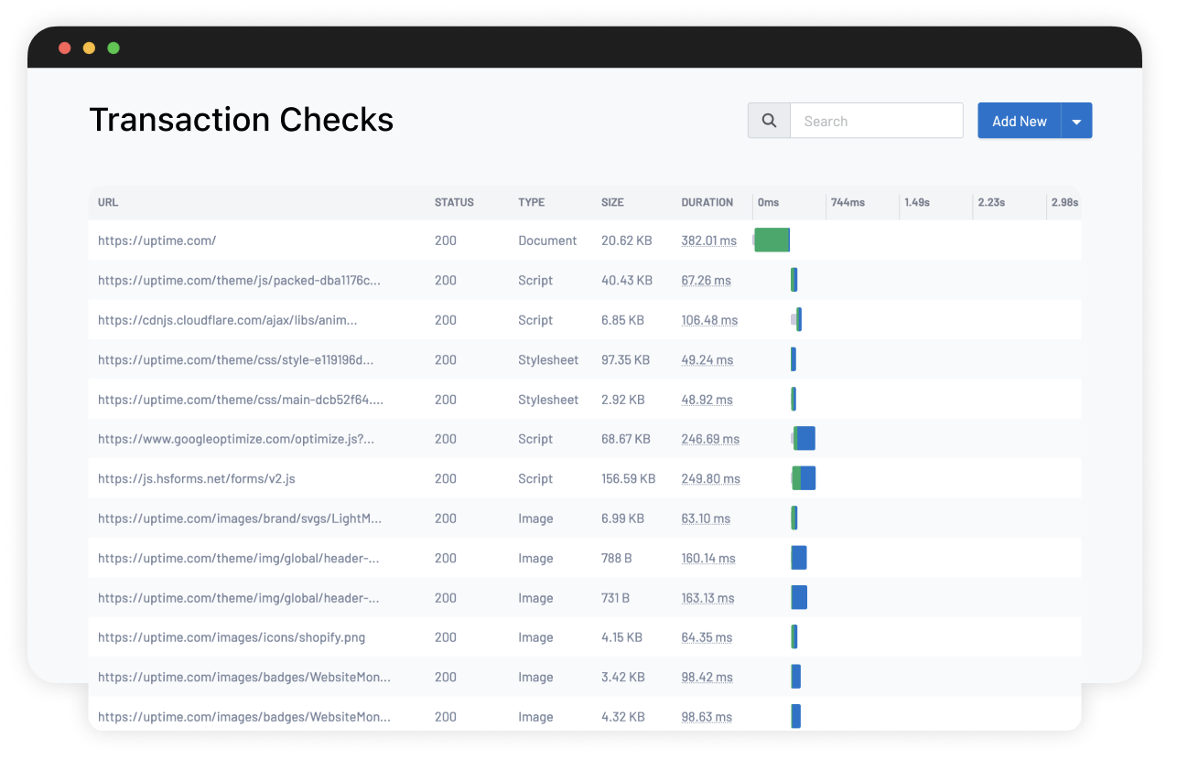Select the main-dcb52f64 stylesheet URL

pyautogui.click(x=241, y=400)
